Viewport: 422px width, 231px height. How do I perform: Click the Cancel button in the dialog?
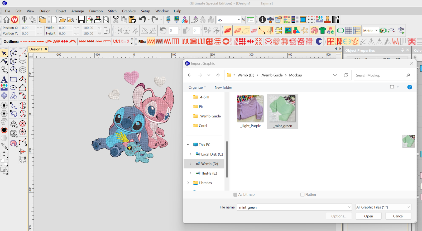tap(398, 216)
